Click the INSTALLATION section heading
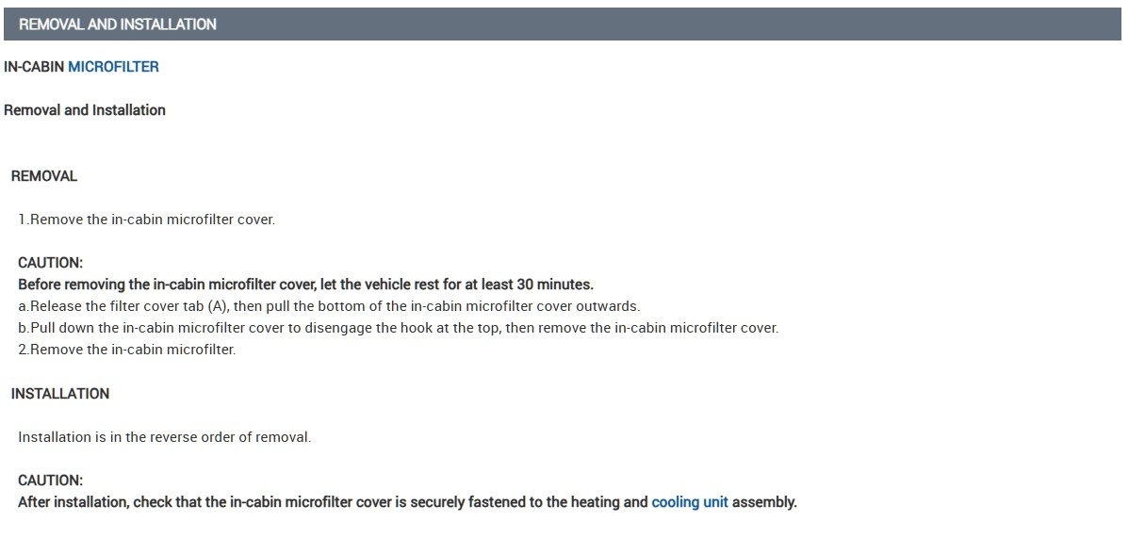Image resolution: width=1129 pixels, height=538 pixels. pyautogui.click(x=60, y=394)
